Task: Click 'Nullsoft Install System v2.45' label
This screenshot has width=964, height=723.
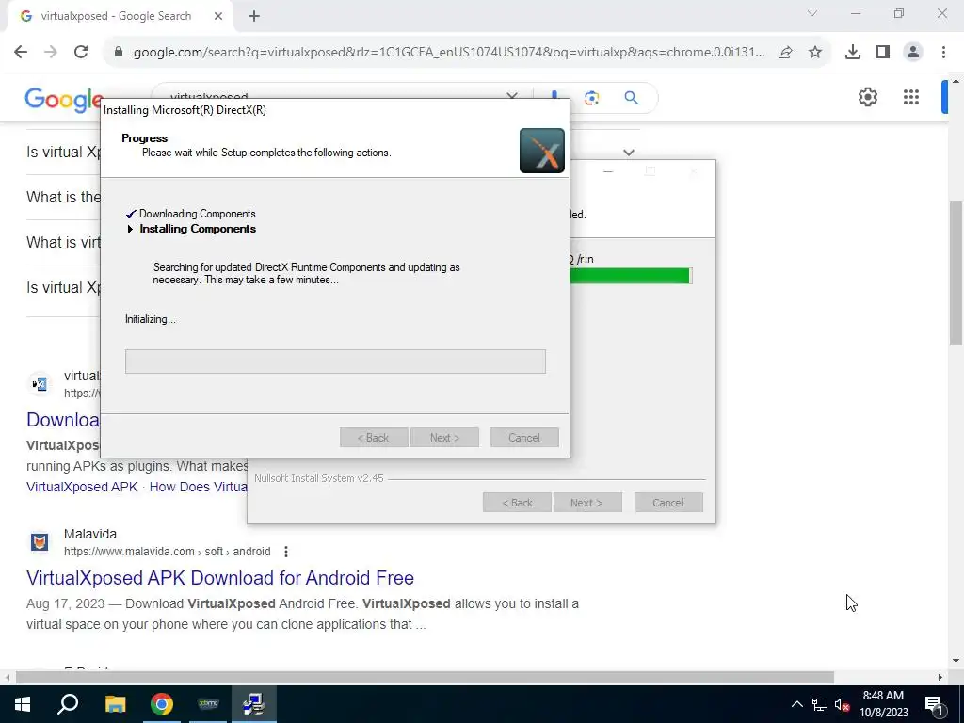Action: [319, 478]
